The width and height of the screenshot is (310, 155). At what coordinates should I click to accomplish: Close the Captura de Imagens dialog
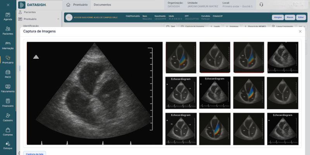coord(300,31)
